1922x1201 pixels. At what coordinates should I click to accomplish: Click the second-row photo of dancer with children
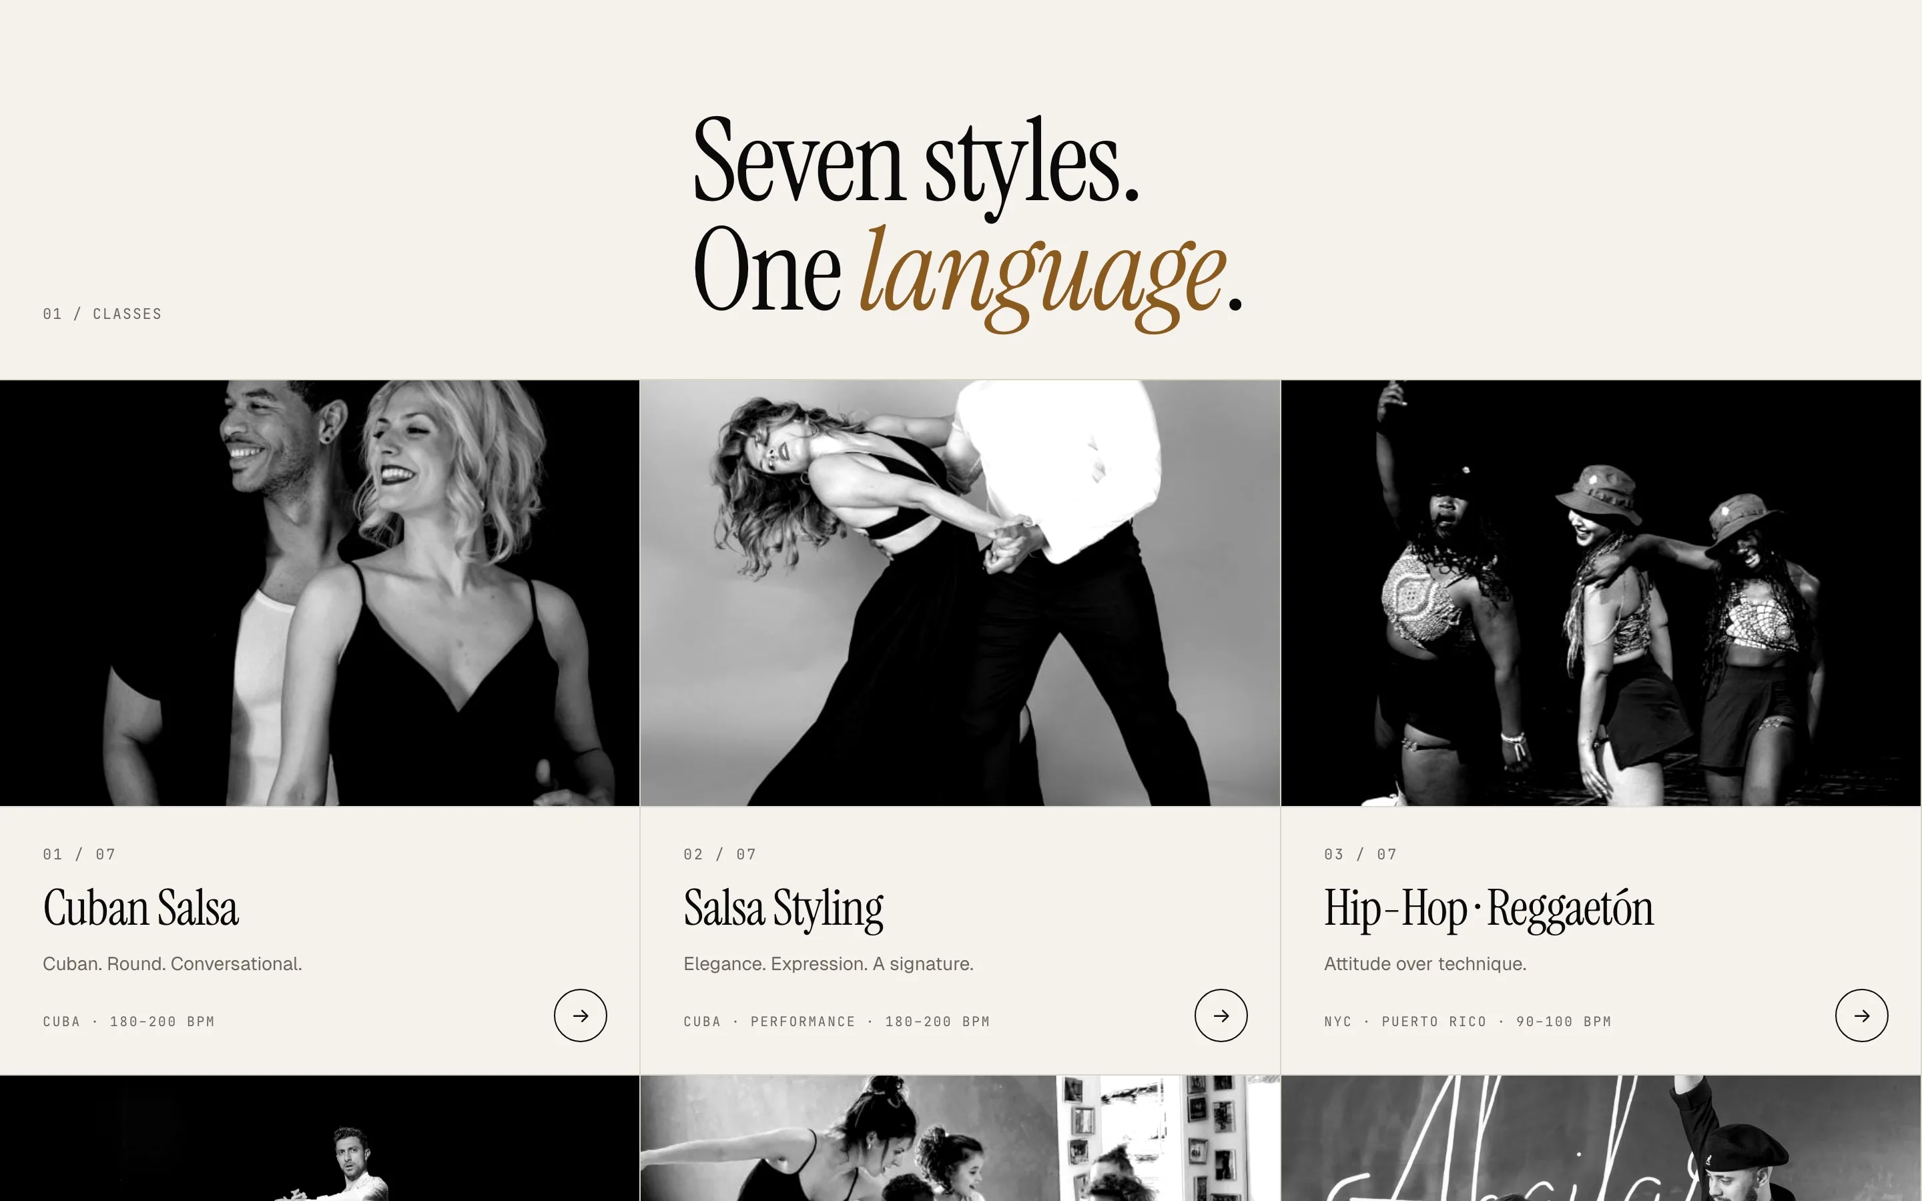[x=960, y=1138]
